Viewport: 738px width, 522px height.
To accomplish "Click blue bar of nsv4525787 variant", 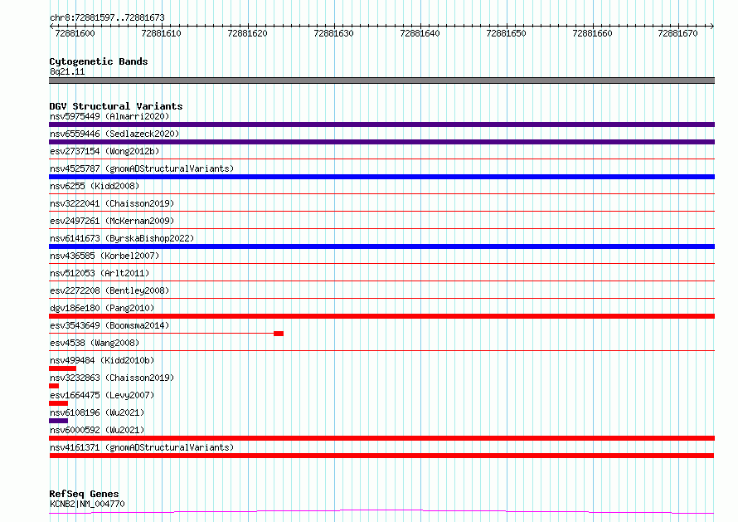I will tap(381, 177).
